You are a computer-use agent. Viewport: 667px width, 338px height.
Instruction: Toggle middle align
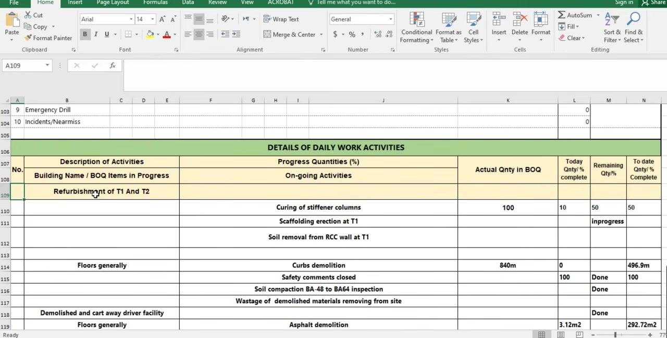[x=199, y=19]
